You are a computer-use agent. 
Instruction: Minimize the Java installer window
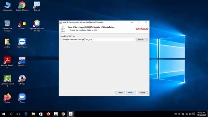pyautogui.click(x=132, y=22)
